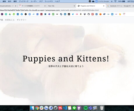134x111 pixels.
Task: Open Spotify from the Dock
Action: (86, 108)
